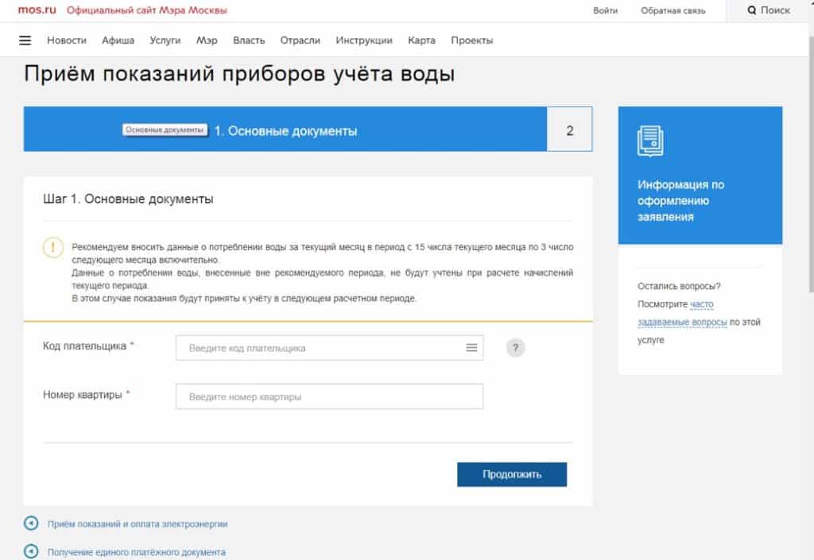Open the Инструкции menu item

364,41
